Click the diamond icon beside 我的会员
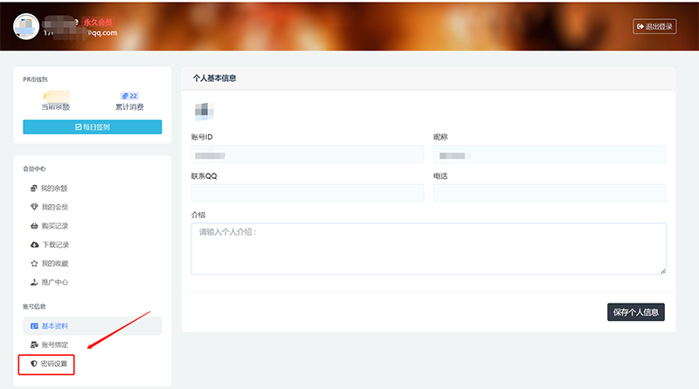Screen dimensions: 699x389 pos(34,207)
